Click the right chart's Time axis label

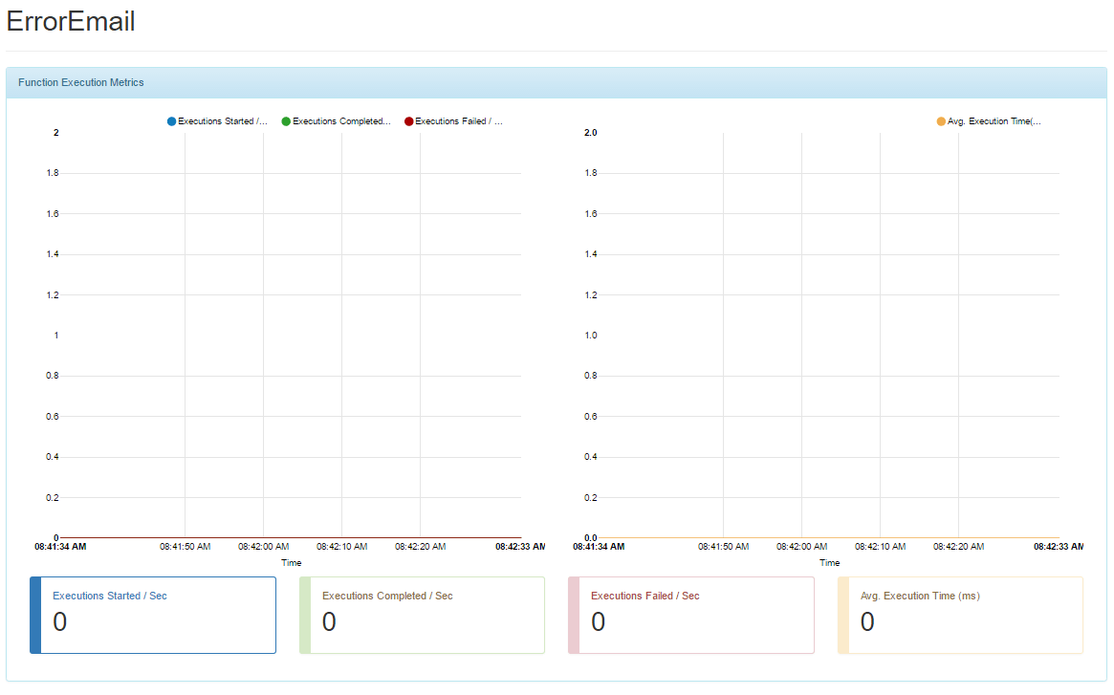pyautogui.click(x=830, y=563)
